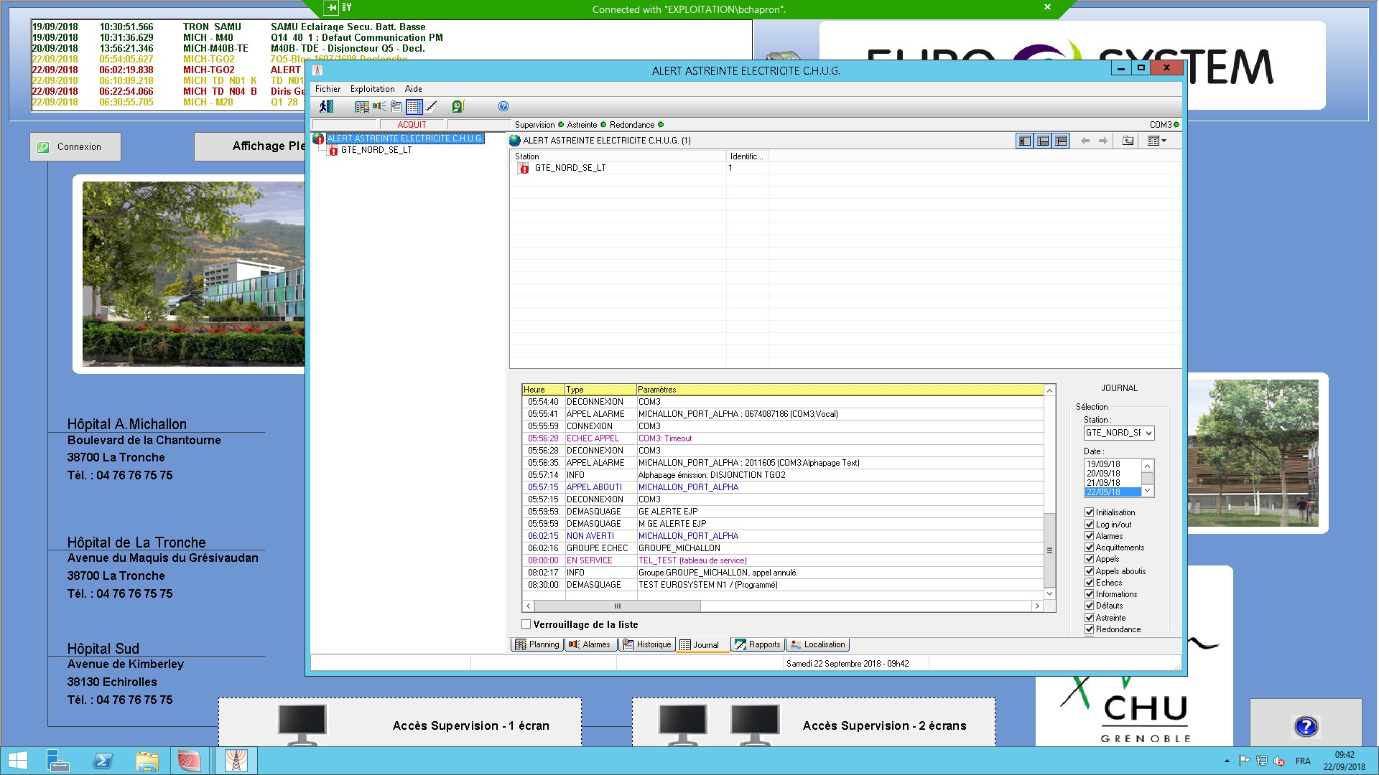Click the journal list toolbar icon
Screen dimensions: 1379x775
tap(414, 106)
